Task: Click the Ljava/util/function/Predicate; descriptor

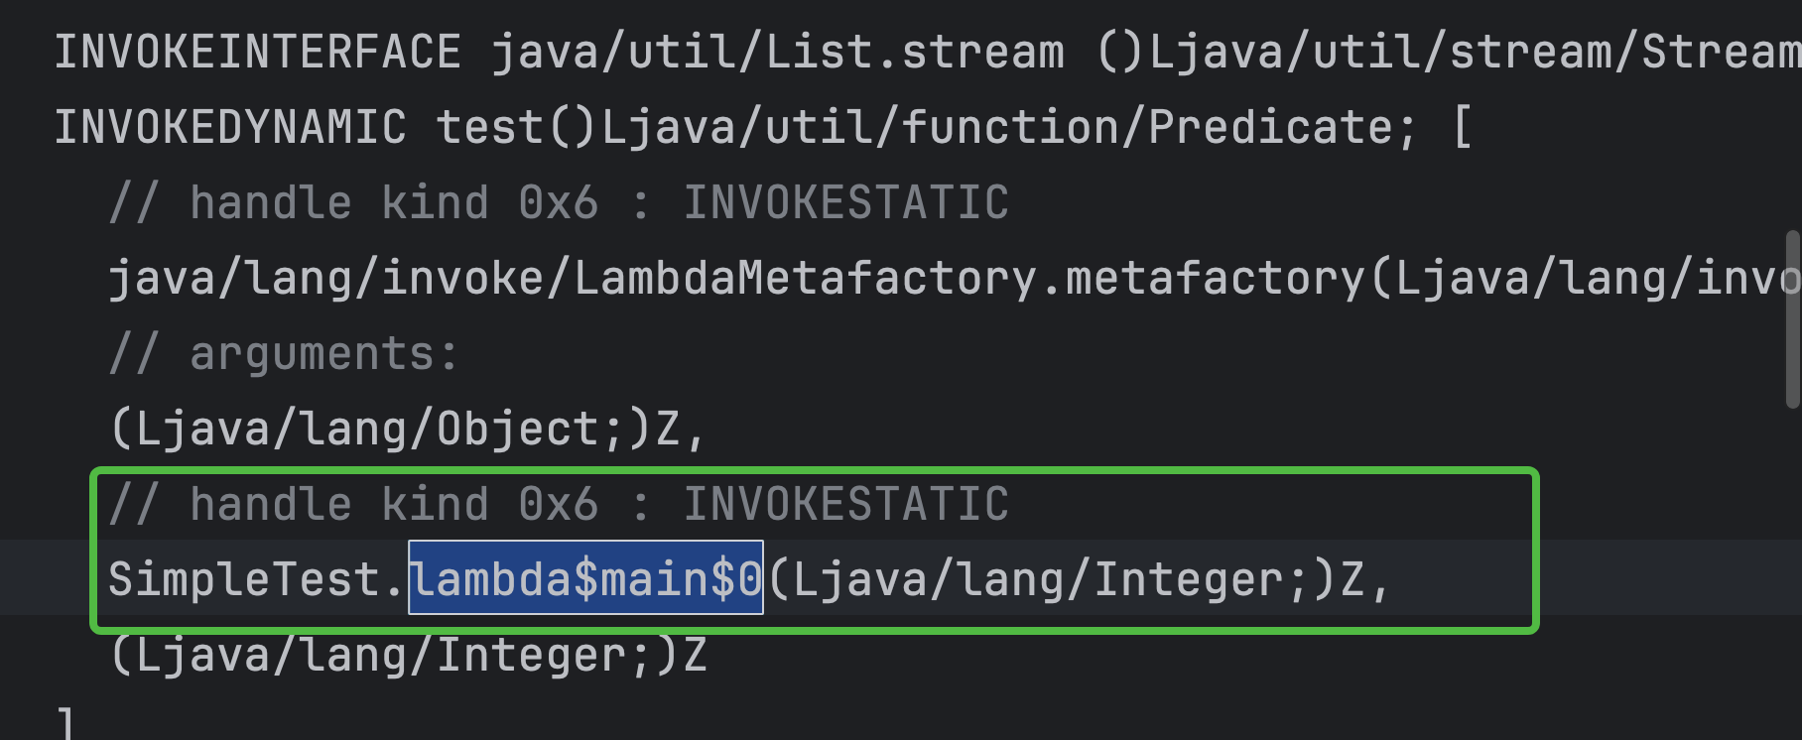Action: (1009, 127)
